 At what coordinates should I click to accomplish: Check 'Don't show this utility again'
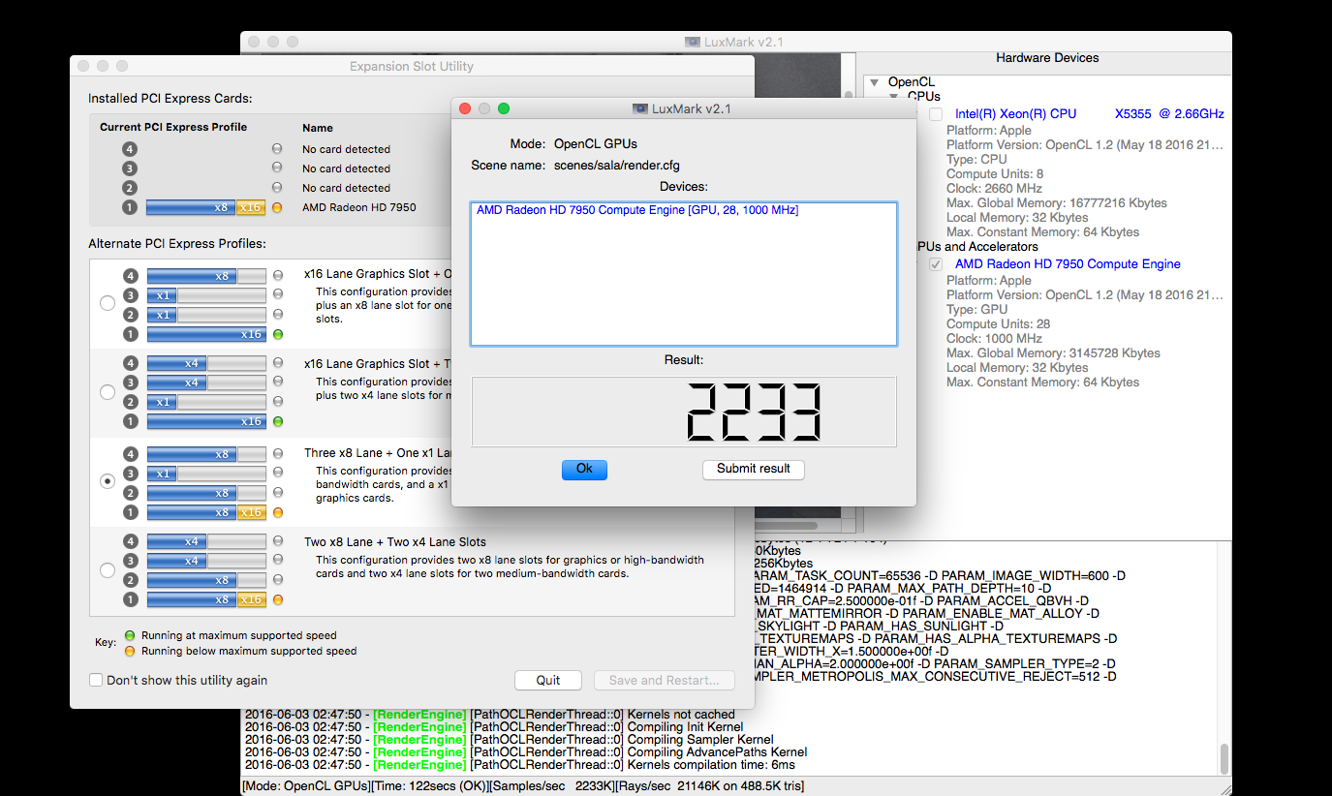96,680
